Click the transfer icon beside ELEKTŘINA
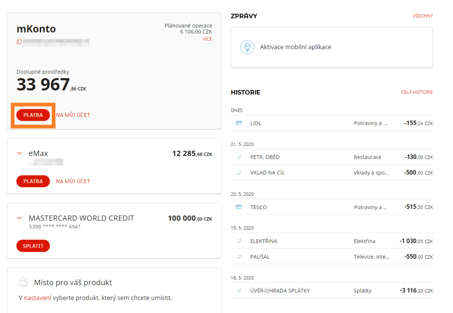453x313 pixels. click(x=239, y=241)
